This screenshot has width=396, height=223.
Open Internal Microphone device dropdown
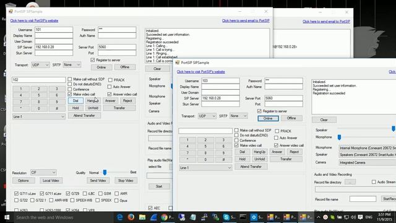pos(367,148)
